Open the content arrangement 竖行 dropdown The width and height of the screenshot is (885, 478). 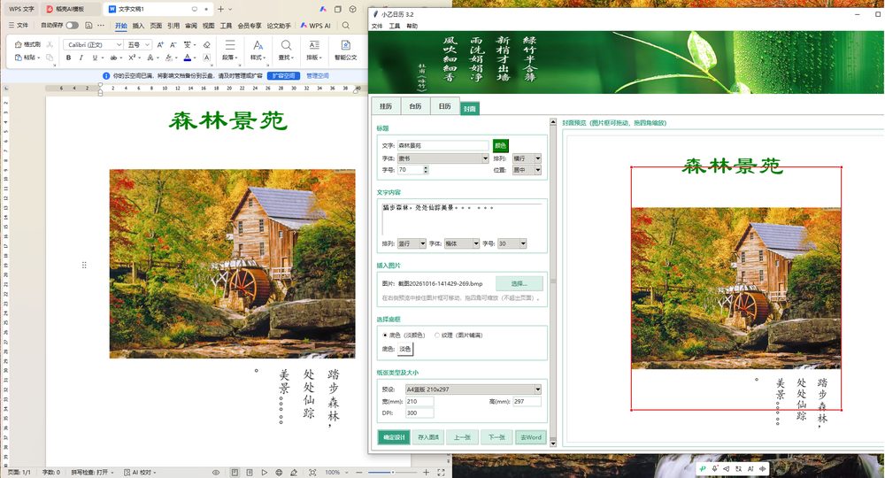point(412,243)
